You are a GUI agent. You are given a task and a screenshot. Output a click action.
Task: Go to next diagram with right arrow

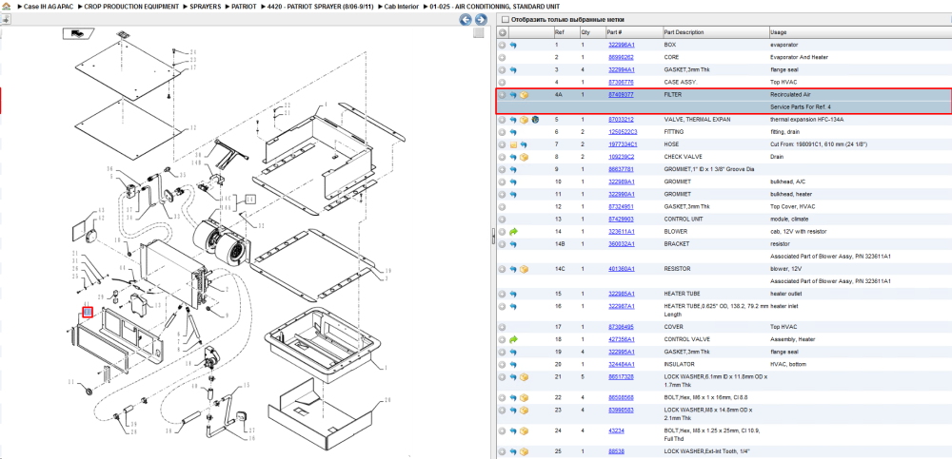point(479,20)
